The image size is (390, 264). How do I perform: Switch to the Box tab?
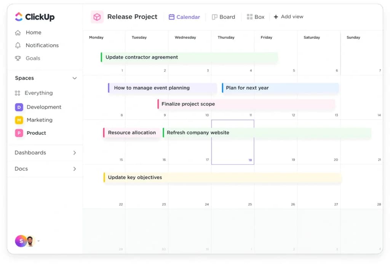256,17
